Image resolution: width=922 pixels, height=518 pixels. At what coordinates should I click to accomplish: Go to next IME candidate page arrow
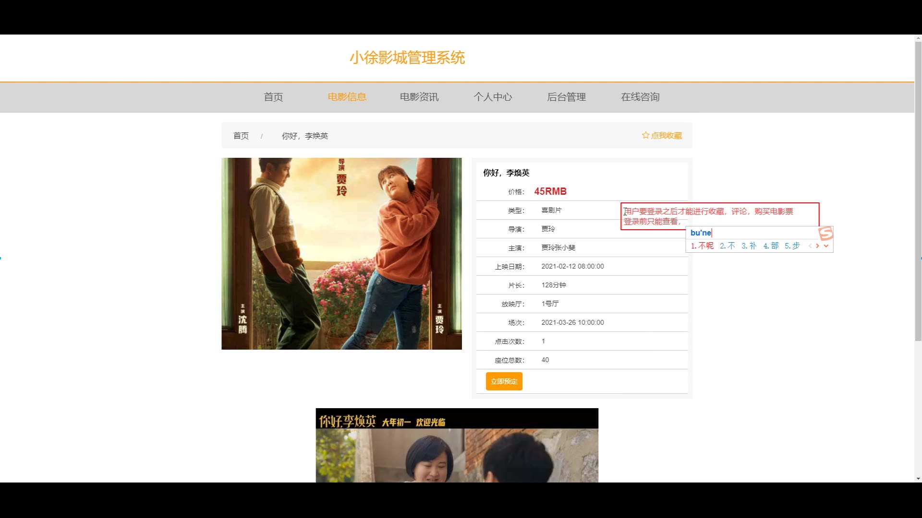pos(817,246)
